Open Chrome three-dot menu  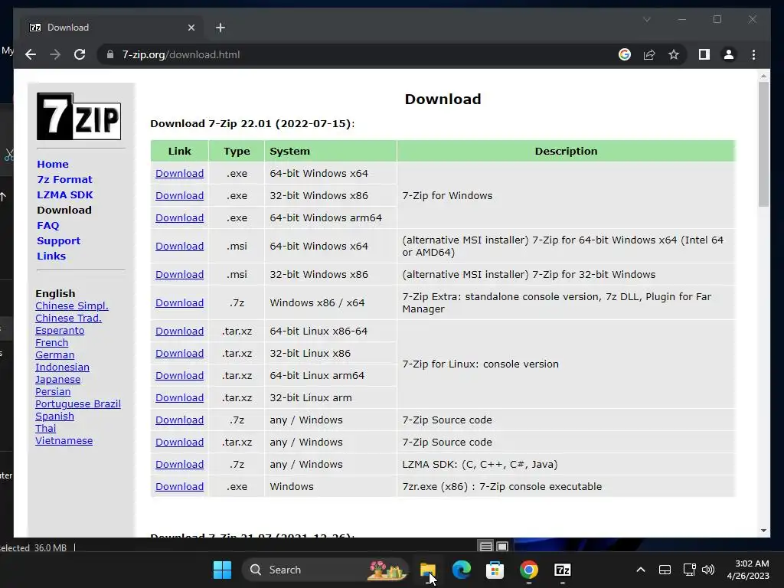tap(753, 54)
